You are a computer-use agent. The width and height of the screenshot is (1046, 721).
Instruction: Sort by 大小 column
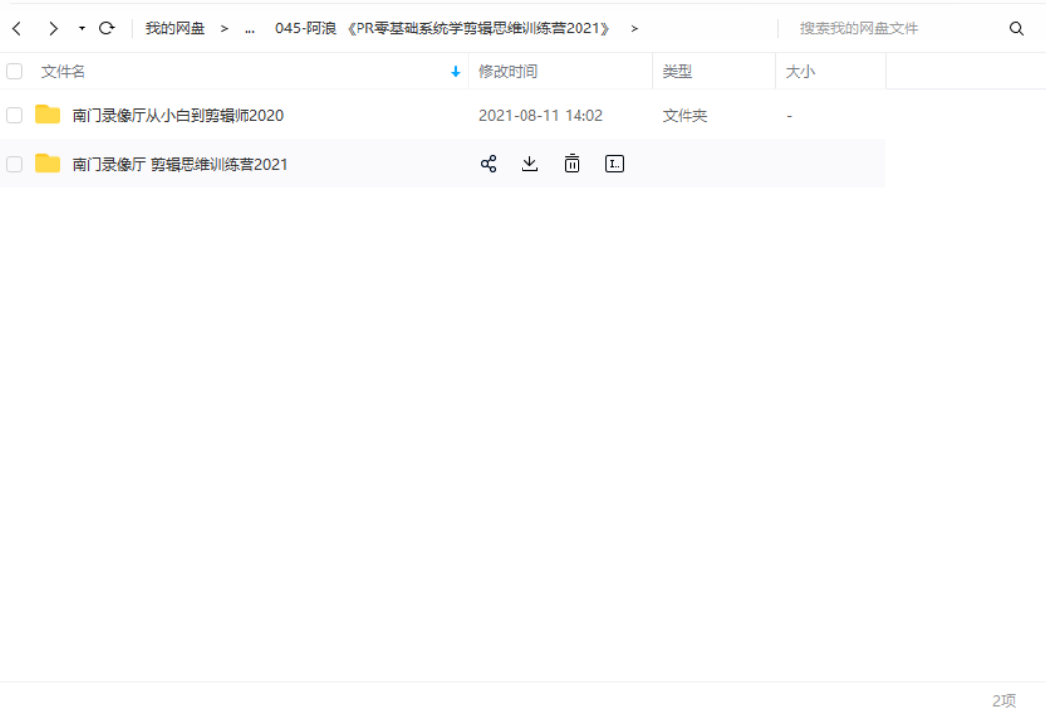tap(799, 72)
